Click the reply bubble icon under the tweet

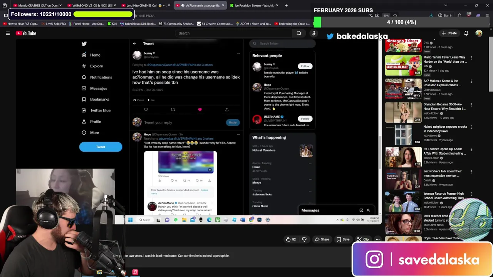pos(146,110)
